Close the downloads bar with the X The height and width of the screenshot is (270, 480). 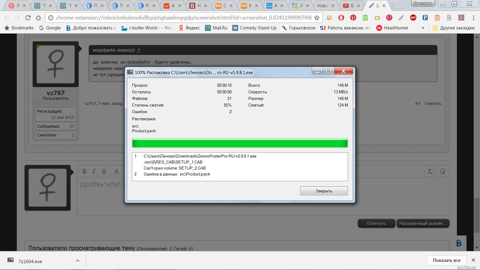[x=473, y=260]
